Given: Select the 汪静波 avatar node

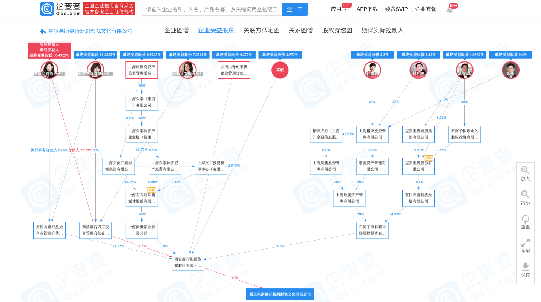Looking at the screenshot, I should [372, 70].
